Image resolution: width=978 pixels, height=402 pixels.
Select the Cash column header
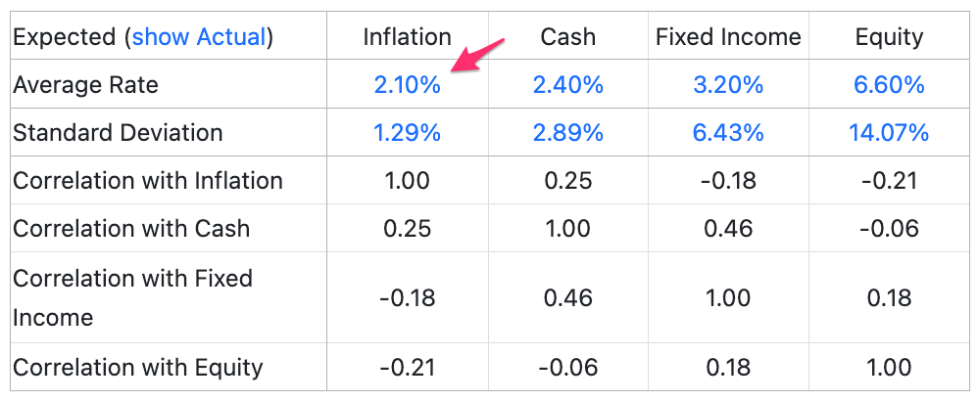pyautogui.click(x=567, y=37)
